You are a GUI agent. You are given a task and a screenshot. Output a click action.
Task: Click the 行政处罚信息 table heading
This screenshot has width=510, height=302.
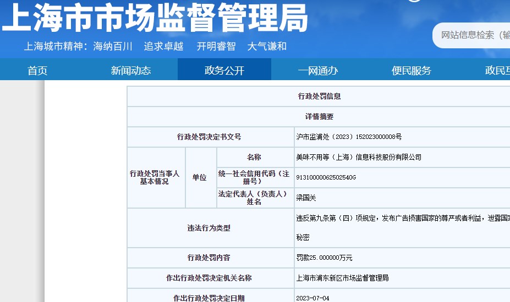tap(319, 96)
